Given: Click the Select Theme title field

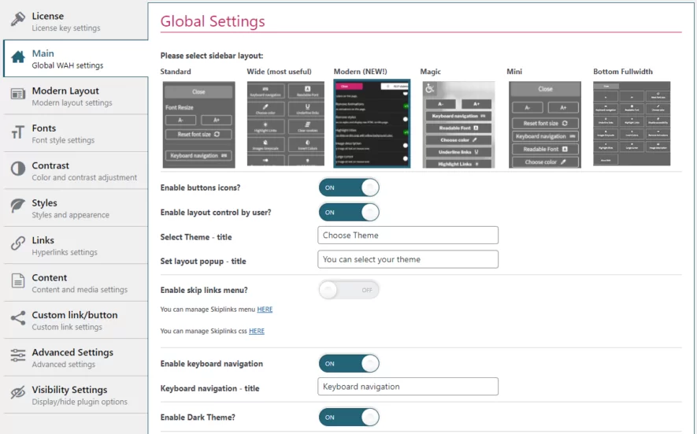Looking at the screenshot, I should tap(408, 236).
